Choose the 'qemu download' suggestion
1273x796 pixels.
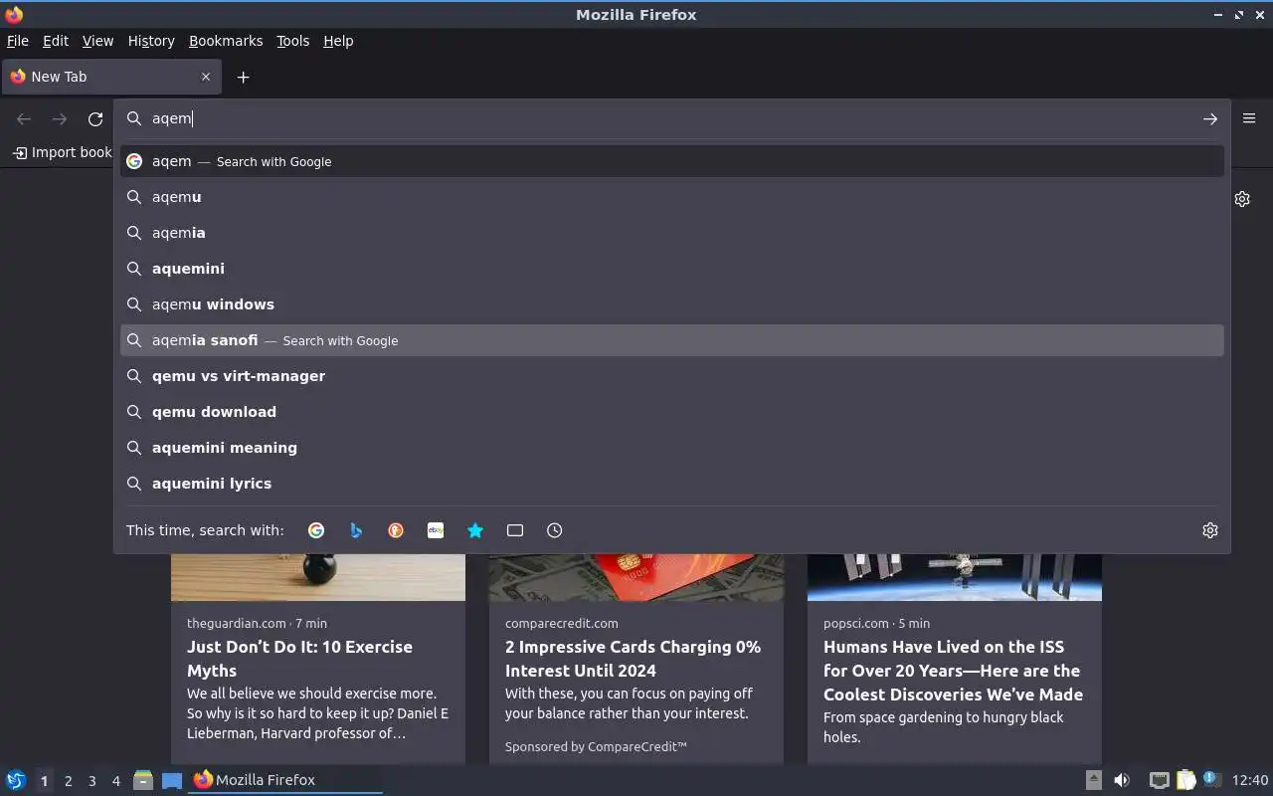[x=672, y=412]
